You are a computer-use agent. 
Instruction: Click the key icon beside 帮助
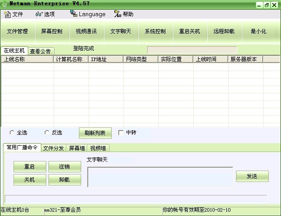pos(118,14)
